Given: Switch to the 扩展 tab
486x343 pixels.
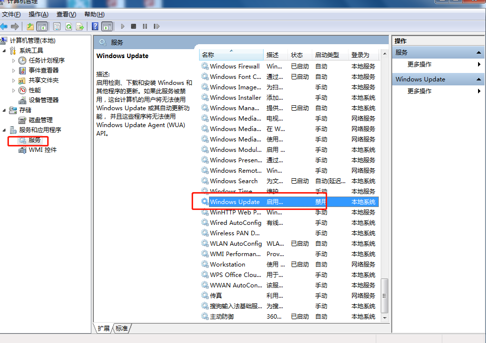Looking at the screenshot, I should click(104, 328).
